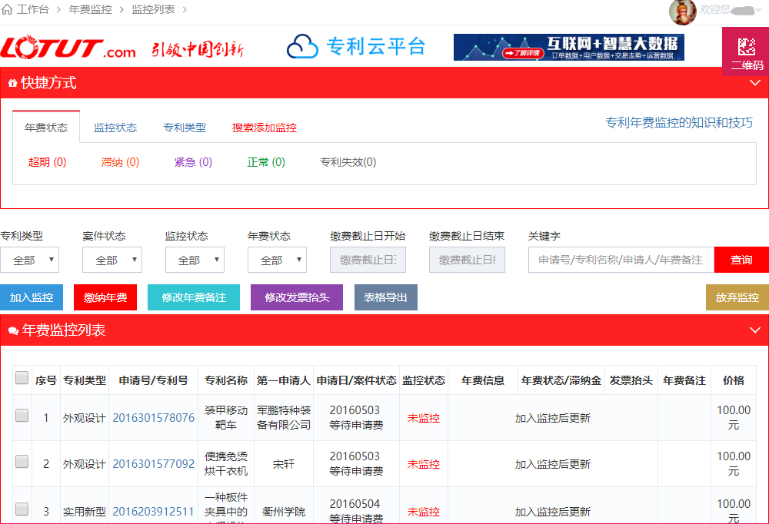
Task: Click the 缴纳年费 button
Action: click(105, 297)
